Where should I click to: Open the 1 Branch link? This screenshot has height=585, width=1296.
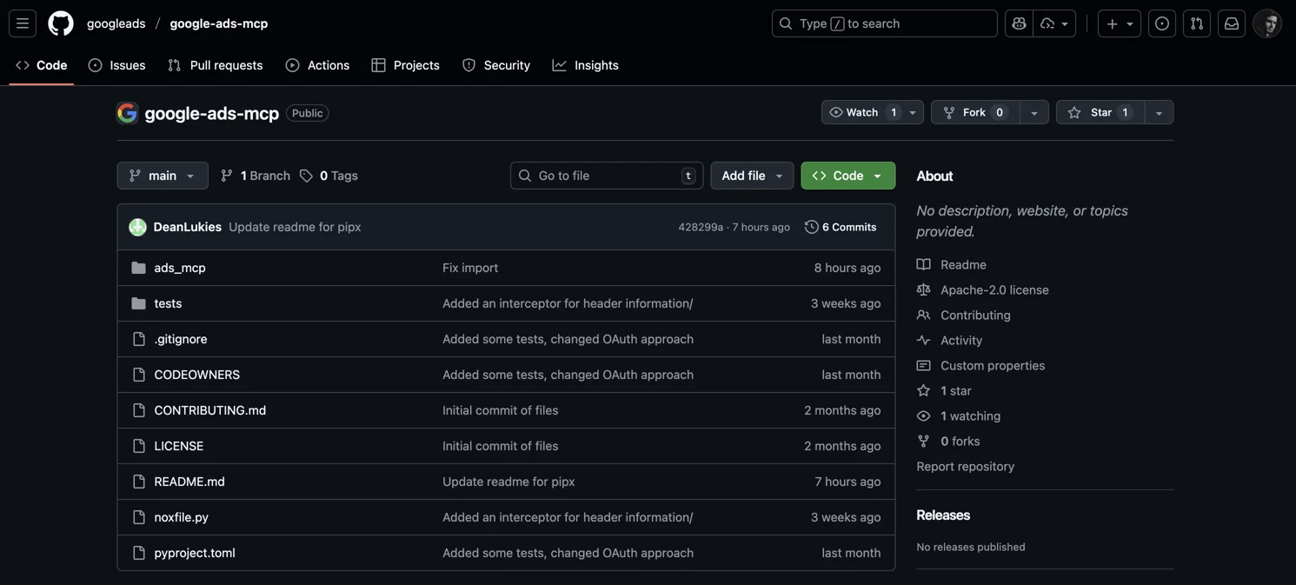pyautogui.click(x=255, y=176)
